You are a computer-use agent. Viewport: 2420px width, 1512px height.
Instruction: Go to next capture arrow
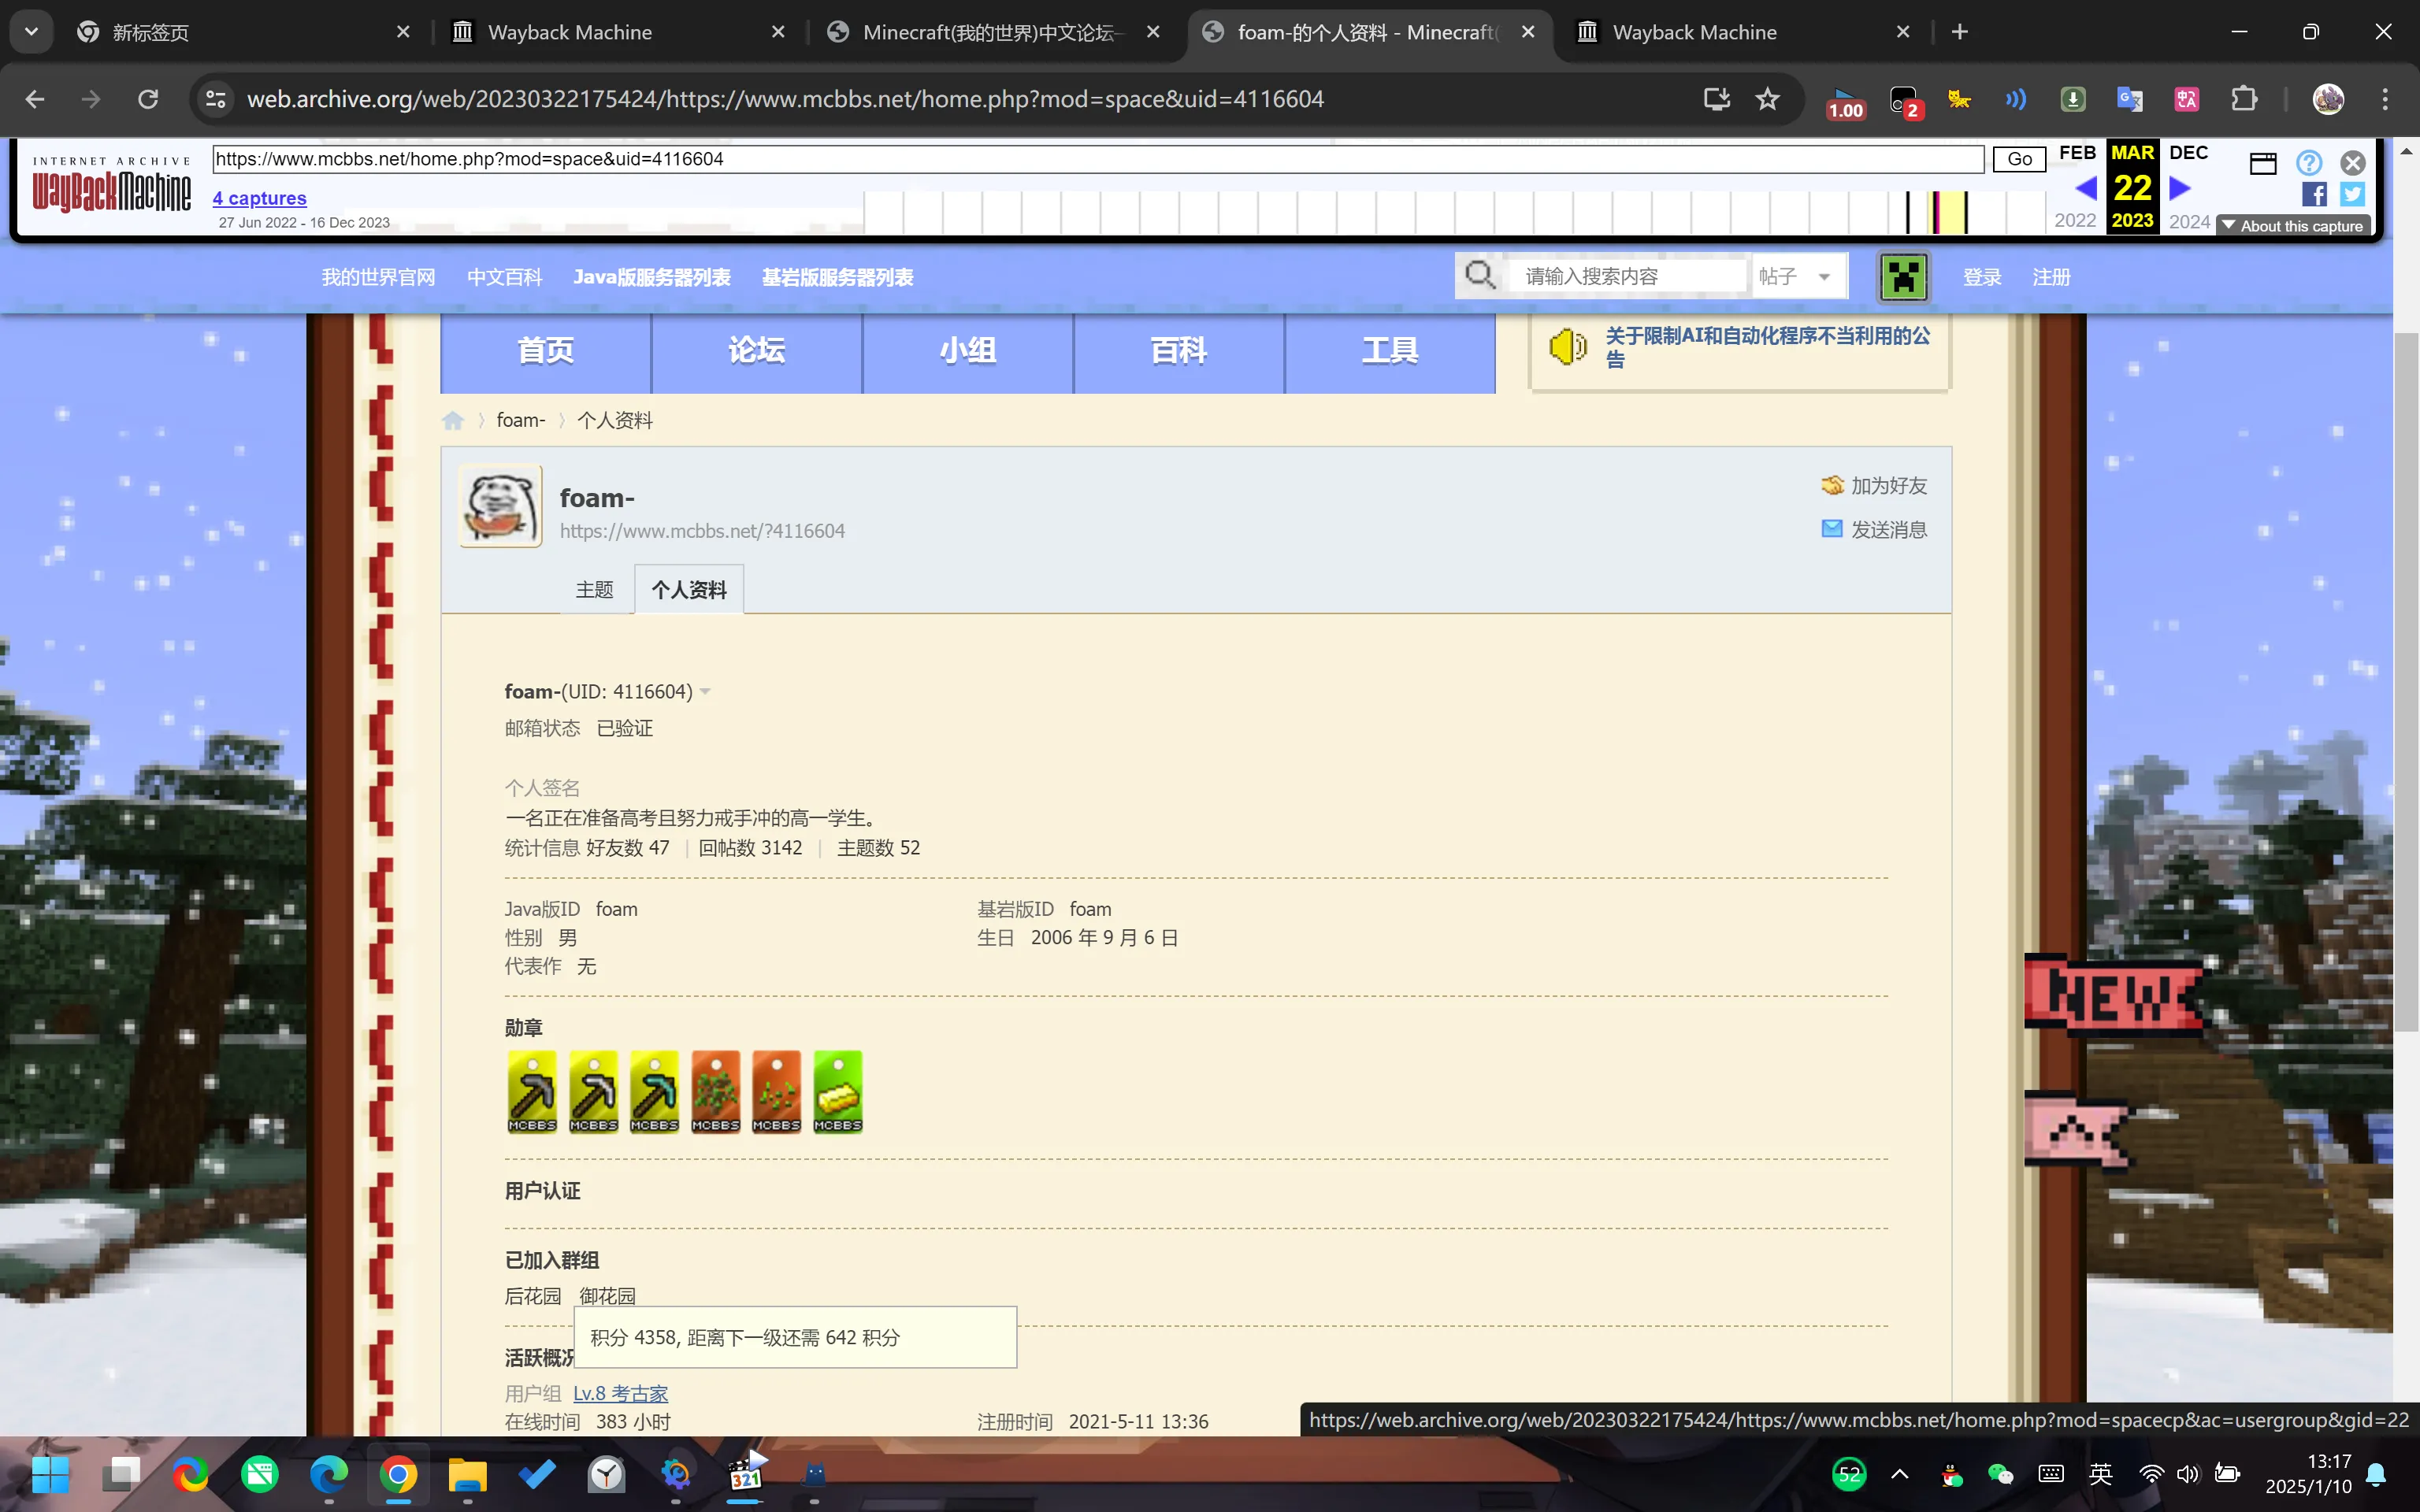pos(2180,188)
